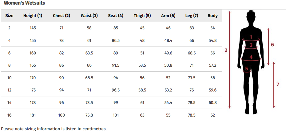Click the Seat (4) column header
This screenshot has height=138, width=286.
(x=116, y=16)
